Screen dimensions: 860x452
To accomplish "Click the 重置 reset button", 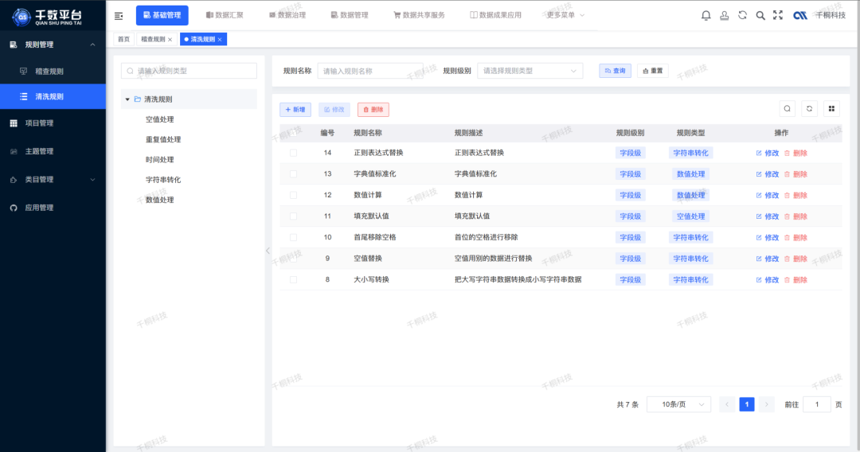I will pos(653,71).
